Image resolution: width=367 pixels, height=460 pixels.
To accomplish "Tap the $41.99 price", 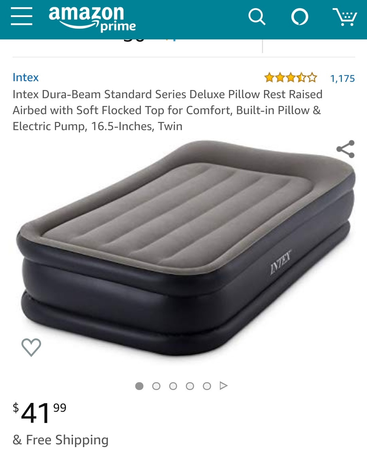I will [40, 412].
